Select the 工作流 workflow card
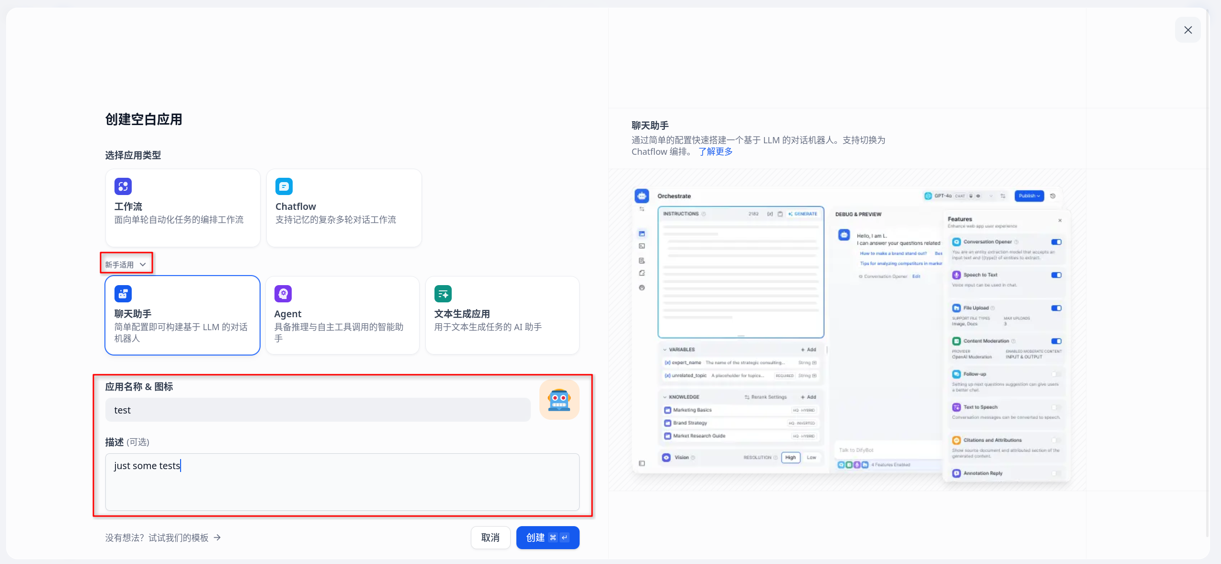1221x564 pixels. (x=183, y=208)
